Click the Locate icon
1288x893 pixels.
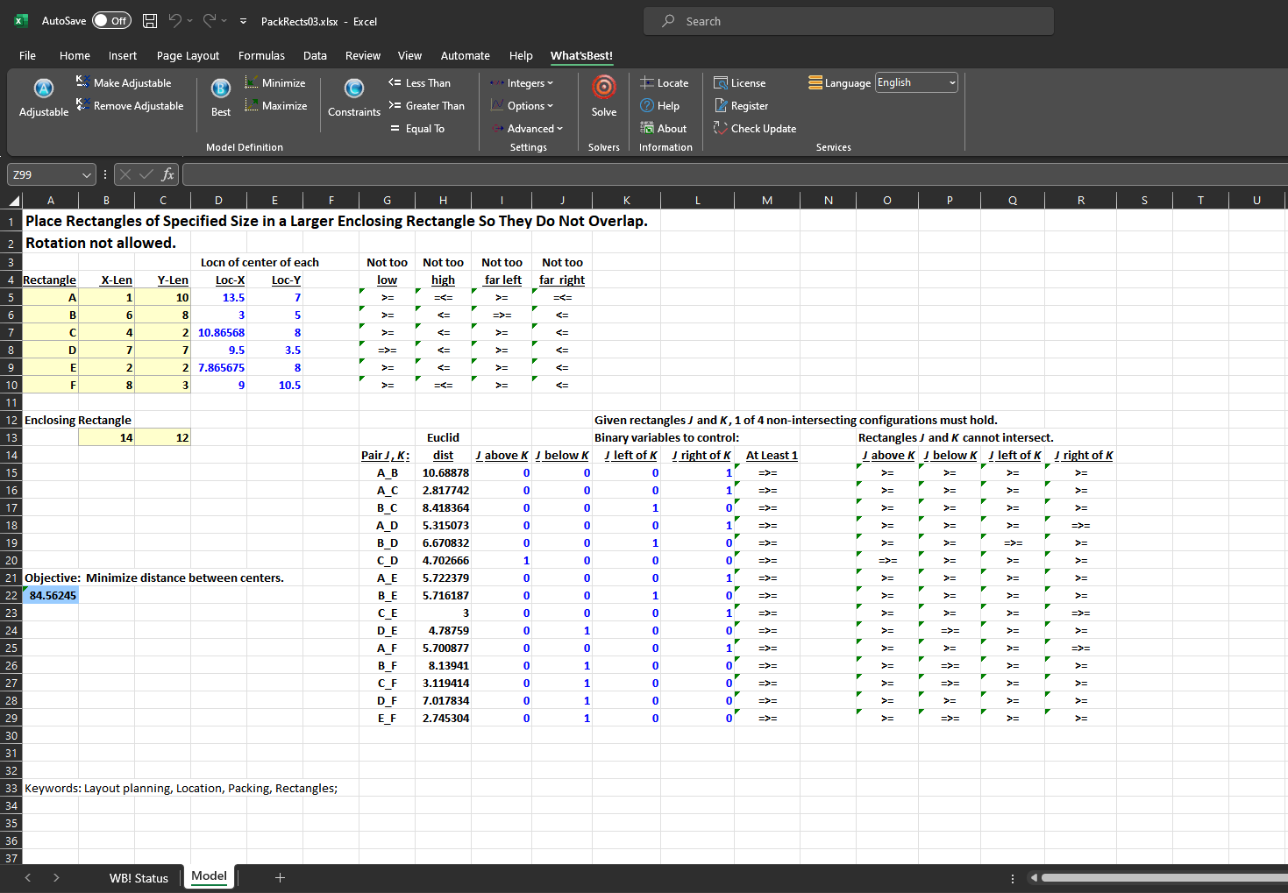pyautogui.click(x=647, y=83)
